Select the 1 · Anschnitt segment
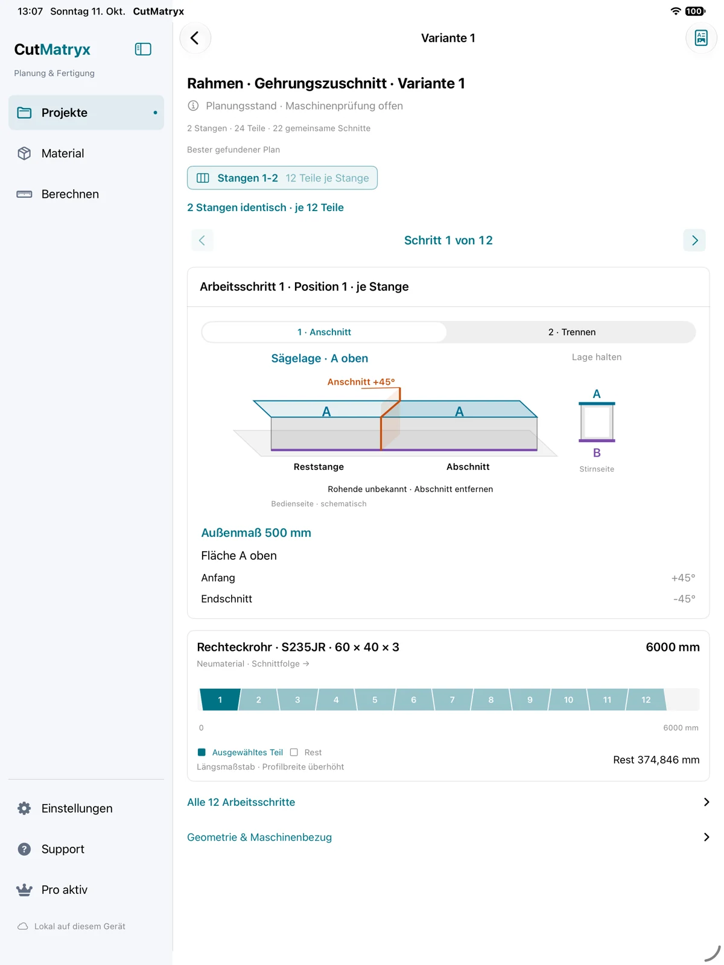 point(324,332)
